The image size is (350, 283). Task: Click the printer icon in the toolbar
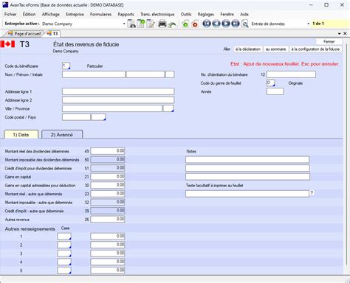[162, 24]
